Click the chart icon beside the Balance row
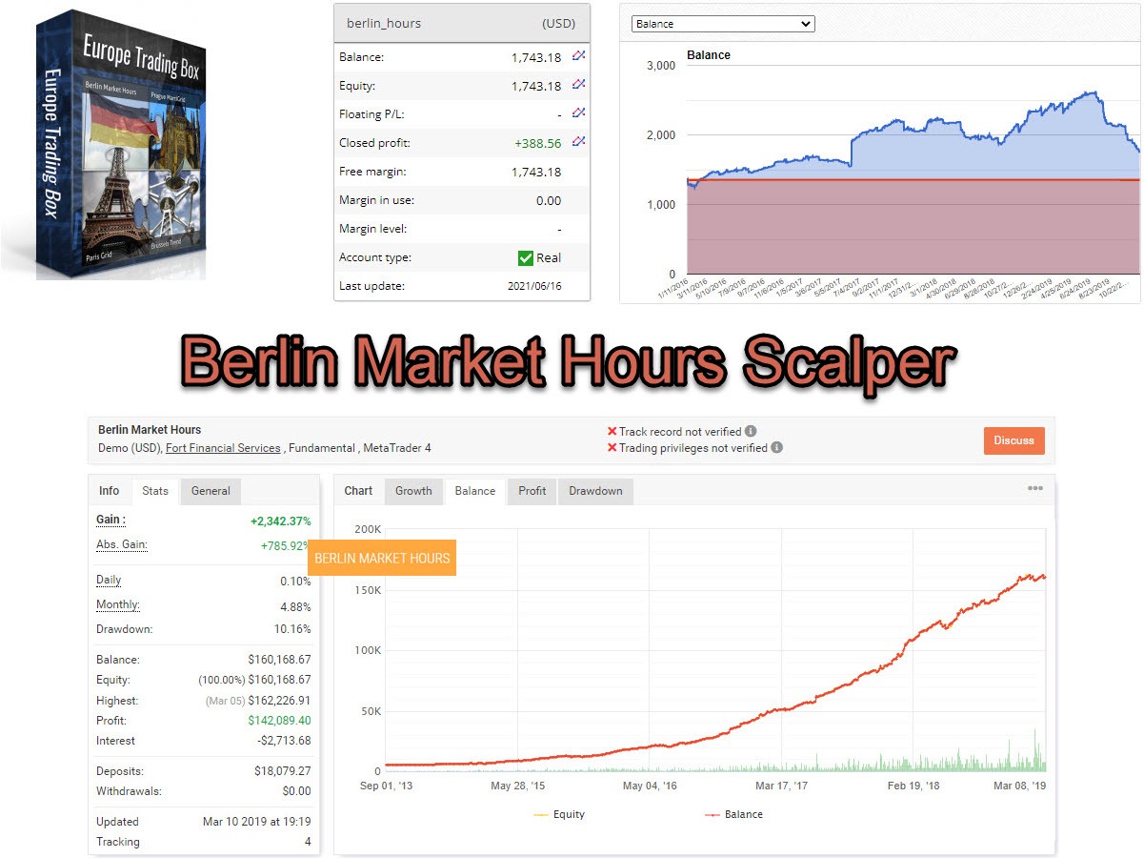 click(578, 56)
